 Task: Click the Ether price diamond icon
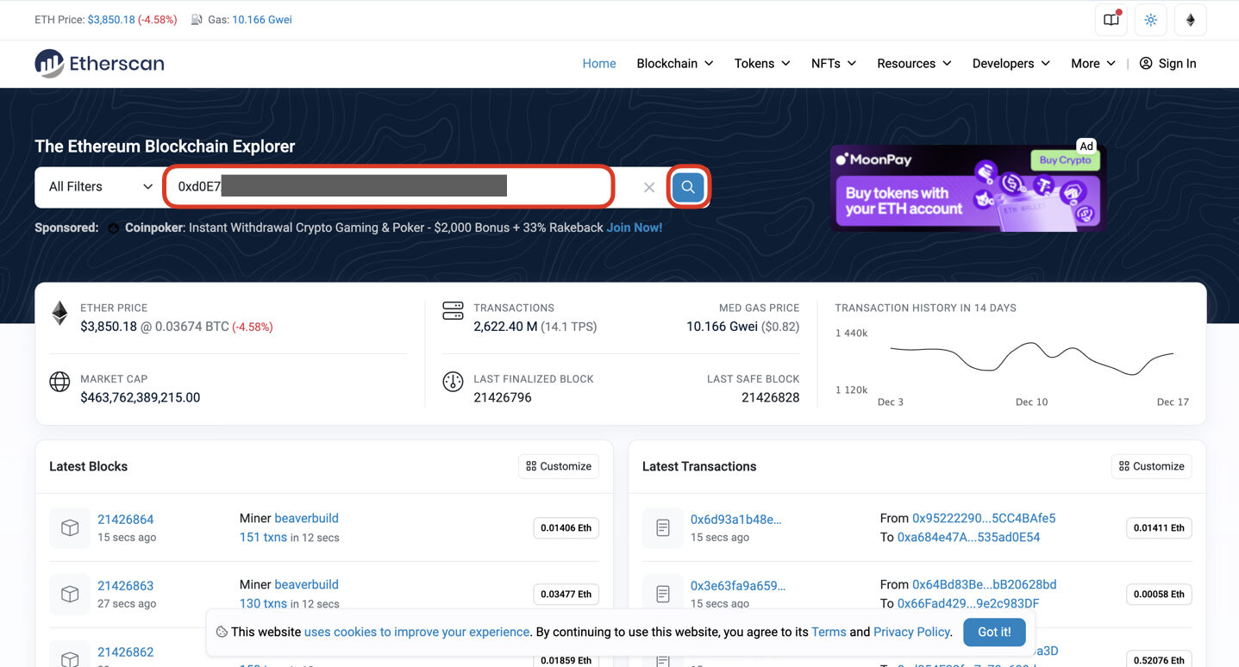(x=59, y=313)
